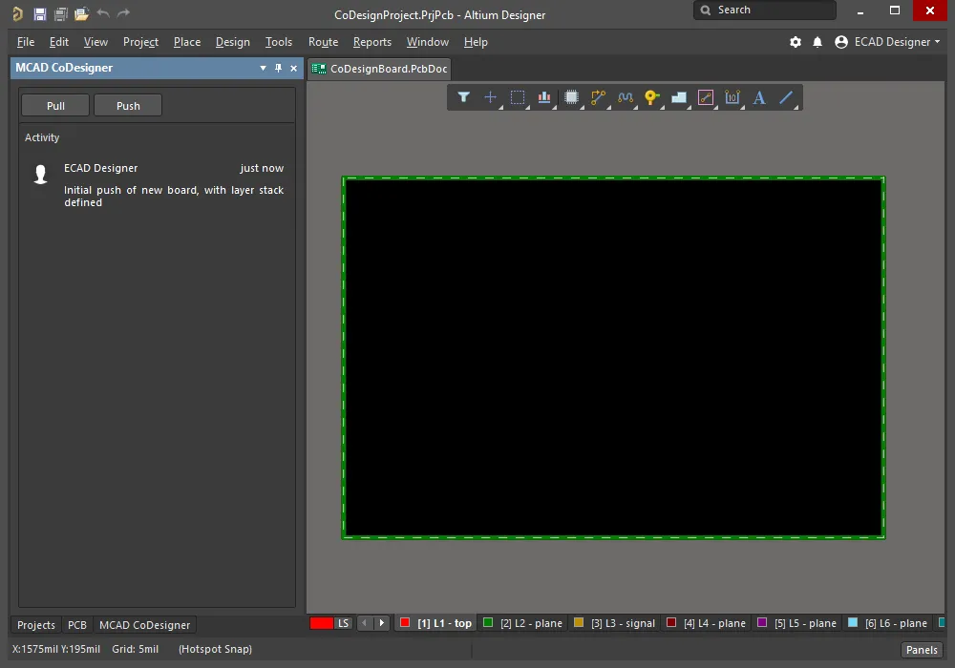The height and width of the screenshot is (668, 955).
Task: Open the notifications bell
Action: (x=817, y=42)
